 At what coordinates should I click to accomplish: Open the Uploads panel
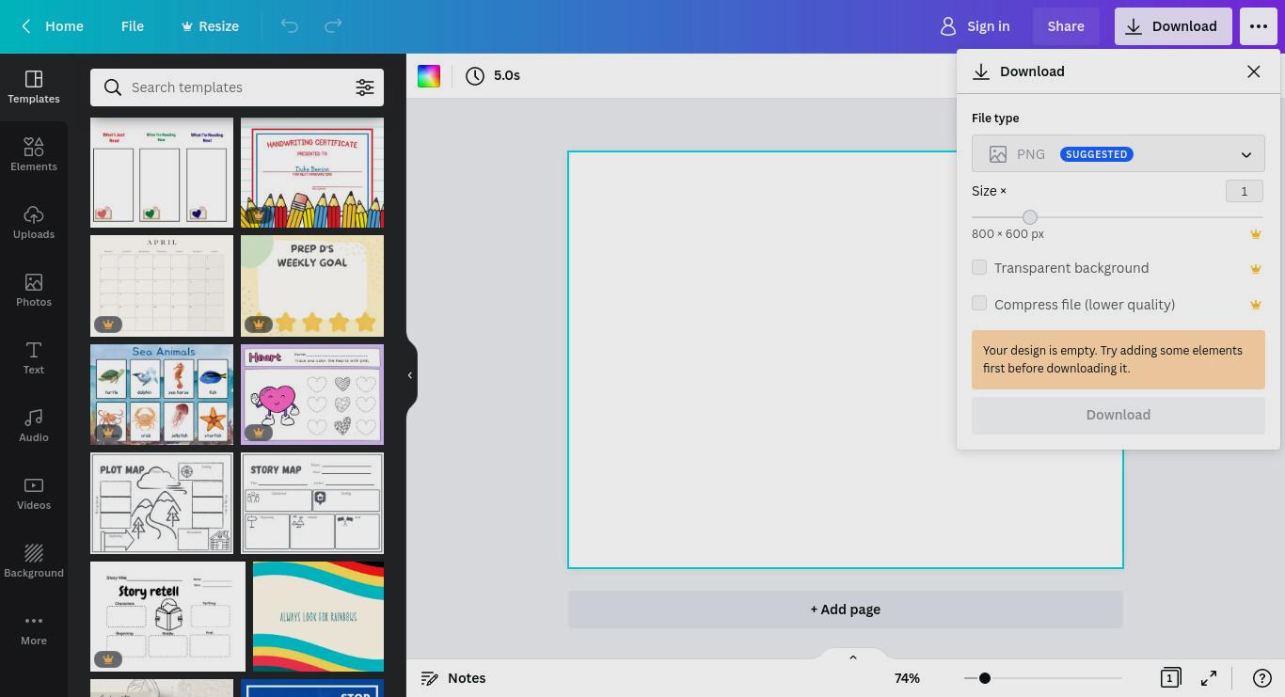(34, 222)
